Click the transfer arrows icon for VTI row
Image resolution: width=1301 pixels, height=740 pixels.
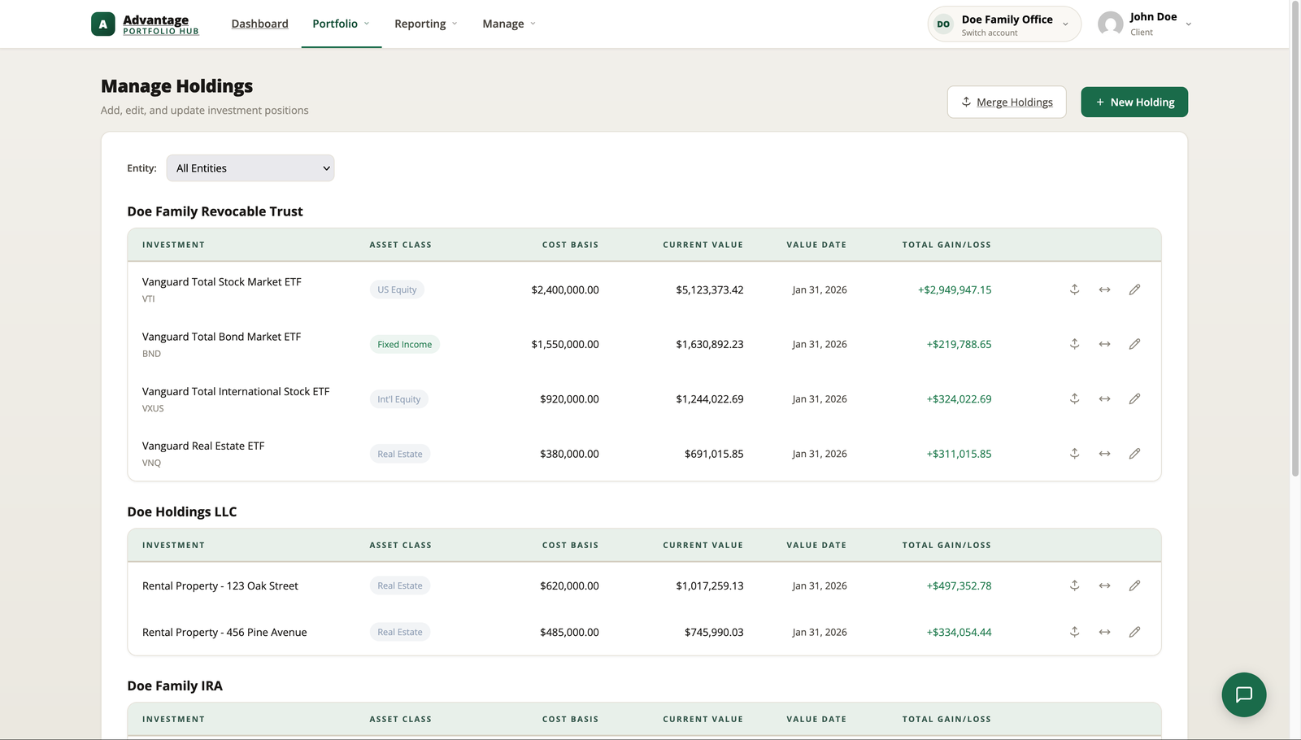pos(1104,289)
